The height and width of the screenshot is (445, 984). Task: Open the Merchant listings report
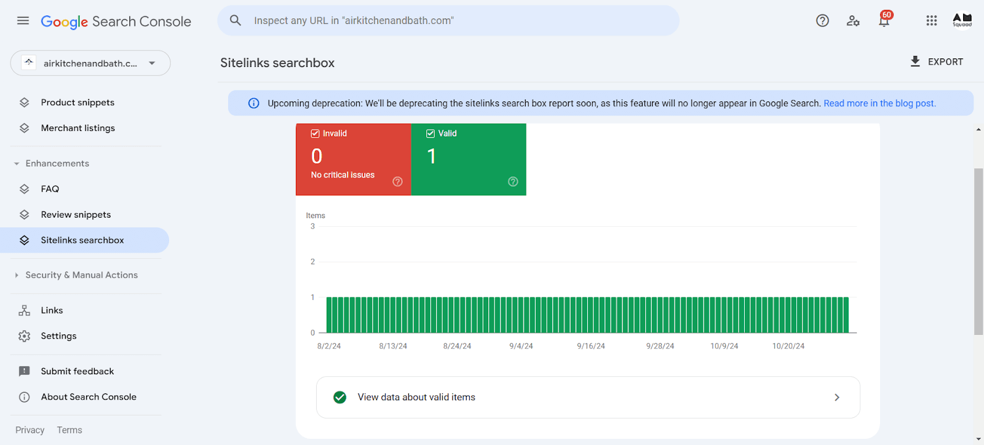tap(77, 128)
